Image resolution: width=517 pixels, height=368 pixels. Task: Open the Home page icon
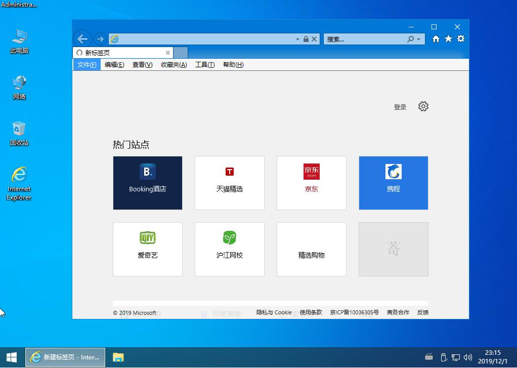coord(436,39)
